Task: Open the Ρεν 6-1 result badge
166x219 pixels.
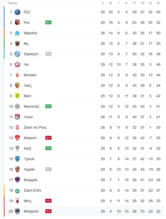Action: pyautogui.click(x=48, y=22)
